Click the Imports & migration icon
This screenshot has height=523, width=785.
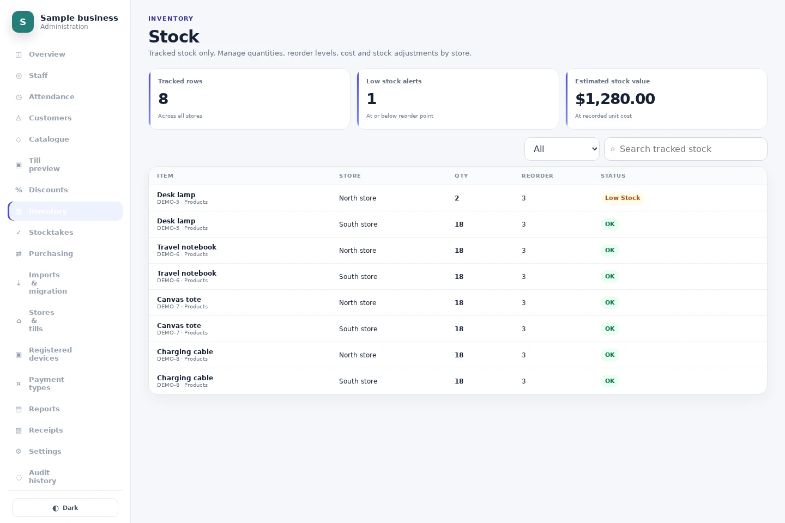(x=19, y=283)
